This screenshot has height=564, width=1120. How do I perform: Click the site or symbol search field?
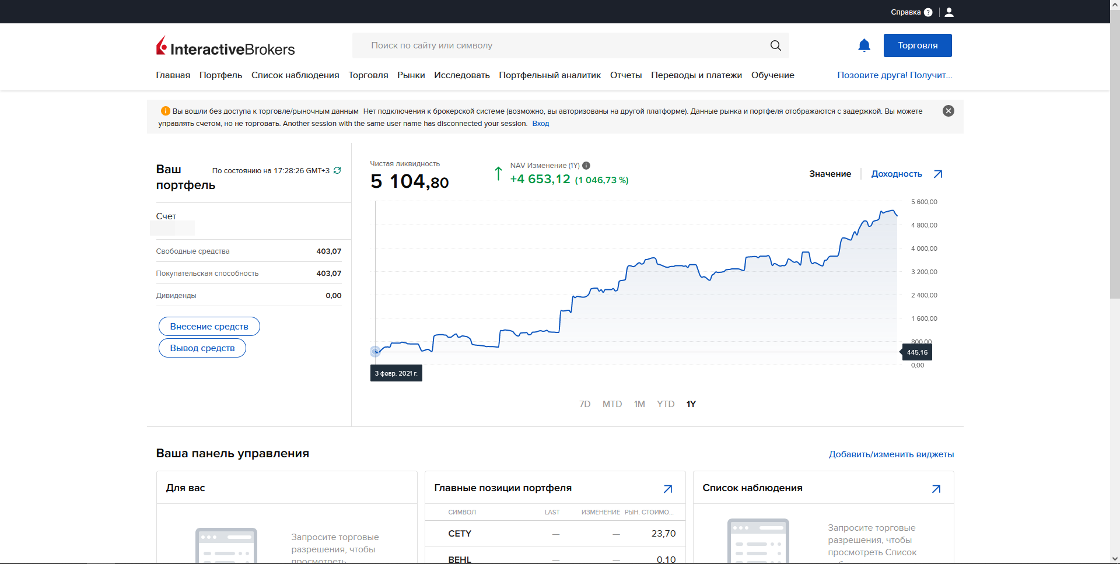(x=560, y=45)
